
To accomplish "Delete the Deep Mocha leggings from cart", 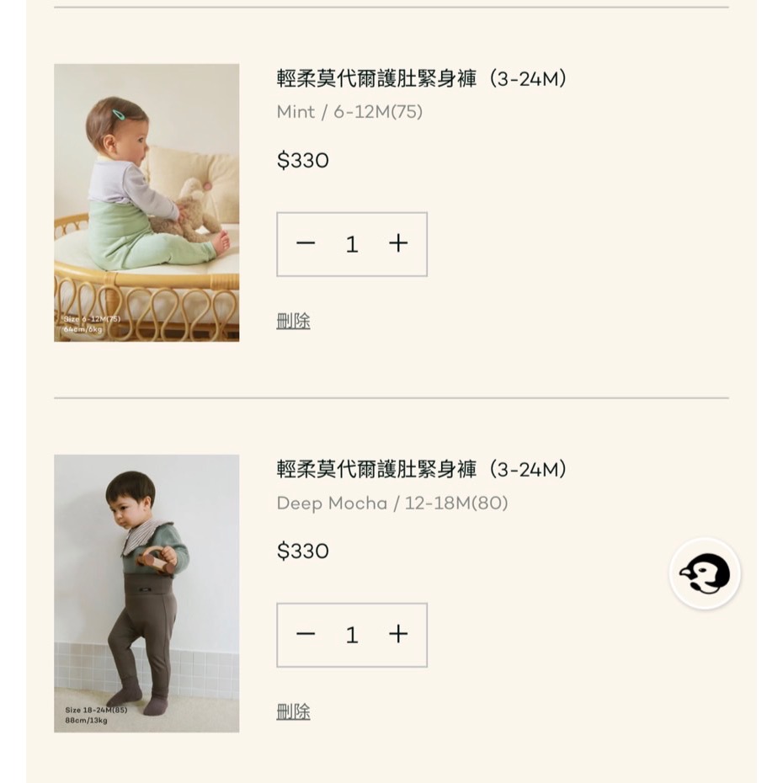I will click(293, 711).
